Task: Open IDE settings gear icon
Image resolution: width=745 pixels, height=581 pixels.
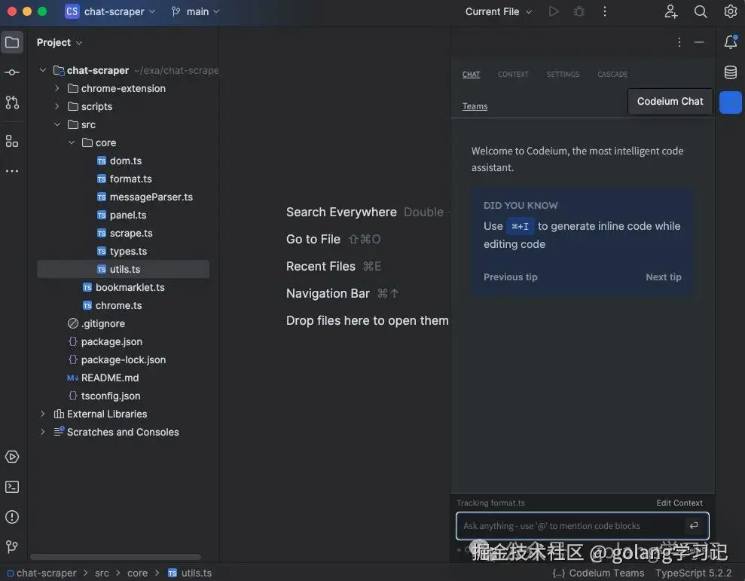Action: 730,11
